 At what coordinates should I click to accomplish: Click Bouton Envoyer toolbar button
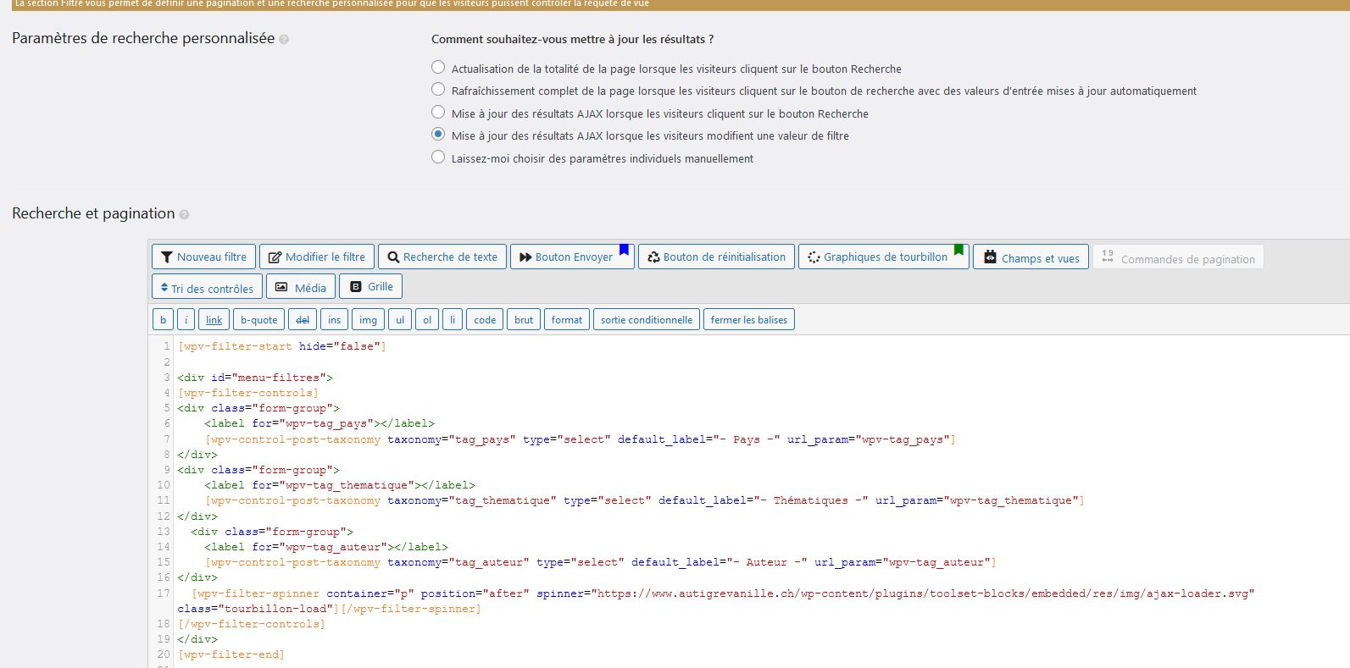coord(572,257)
